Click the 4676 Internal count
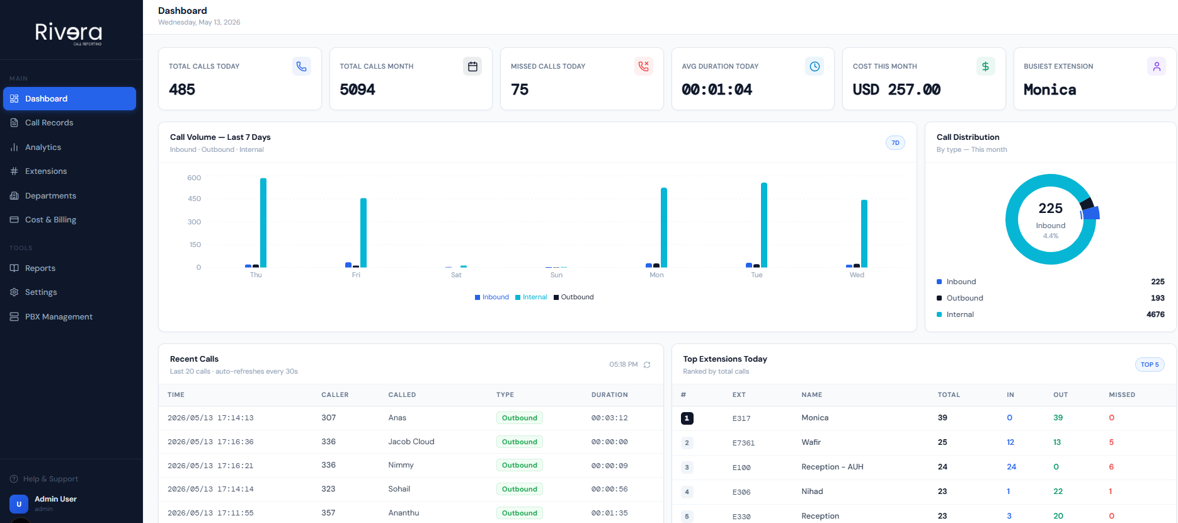Screen dimensions: 1178x523 click(1155, 314)
